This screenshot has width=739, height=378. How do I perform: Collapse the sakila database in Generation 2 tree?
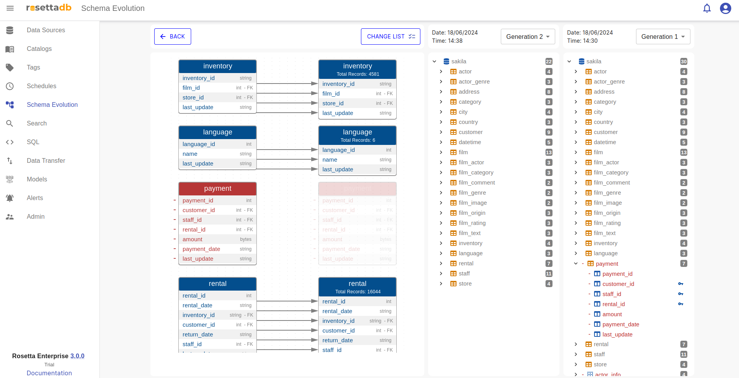click(434, 61)
